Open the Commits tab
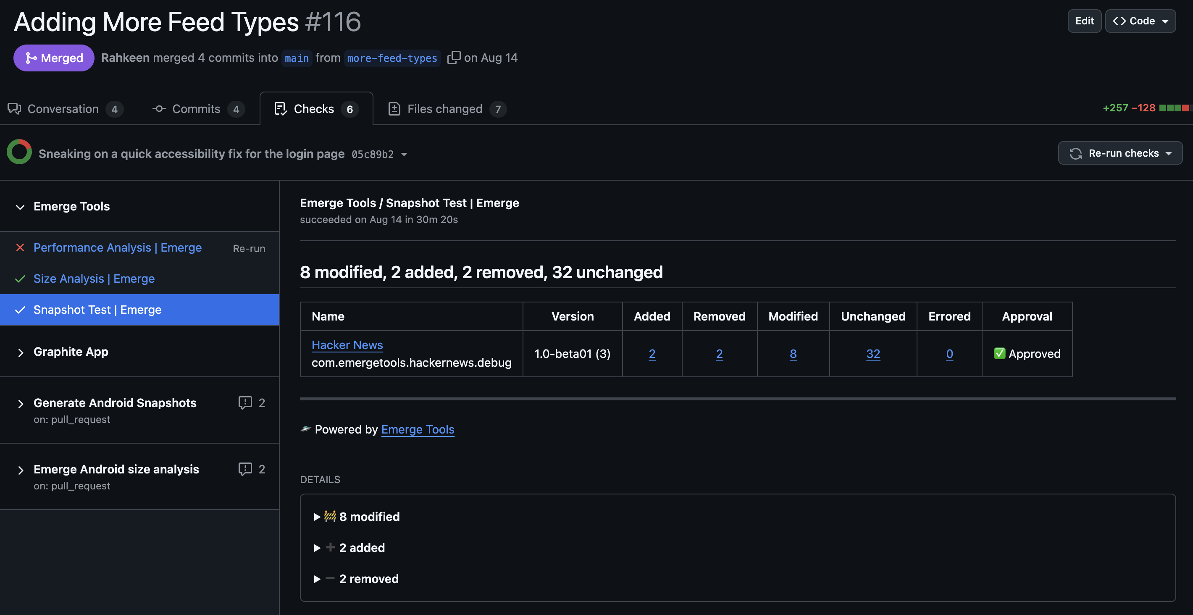The width and height of the screenshot is (1193, 615). point(196,108)
